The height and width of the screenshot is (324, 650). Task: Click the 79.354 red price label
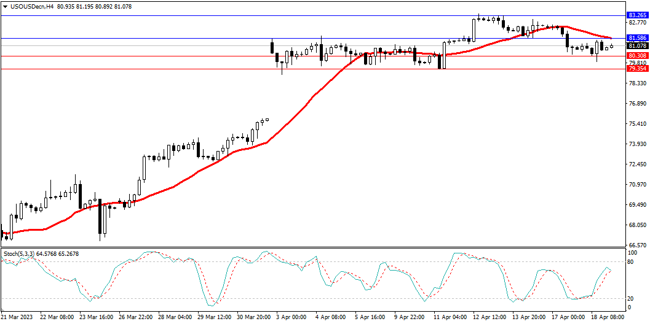(x=637, y=69)
